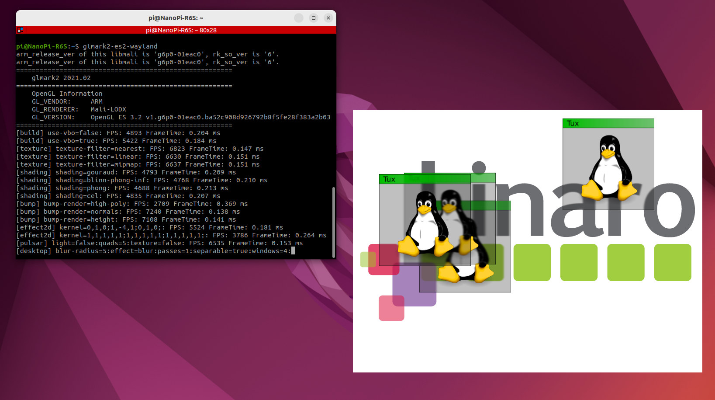715x400 pixels.
Task: Click the 'bump-render=normals' result line
Action: click(128, 212)
